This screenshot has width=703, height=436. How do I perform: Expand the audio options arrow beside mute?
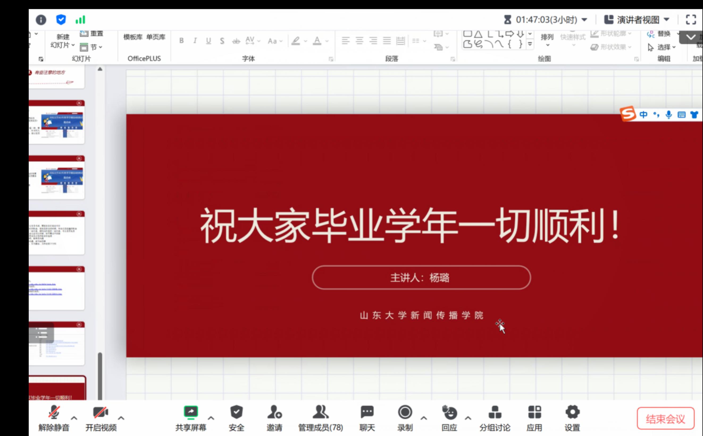coord(74,418)
